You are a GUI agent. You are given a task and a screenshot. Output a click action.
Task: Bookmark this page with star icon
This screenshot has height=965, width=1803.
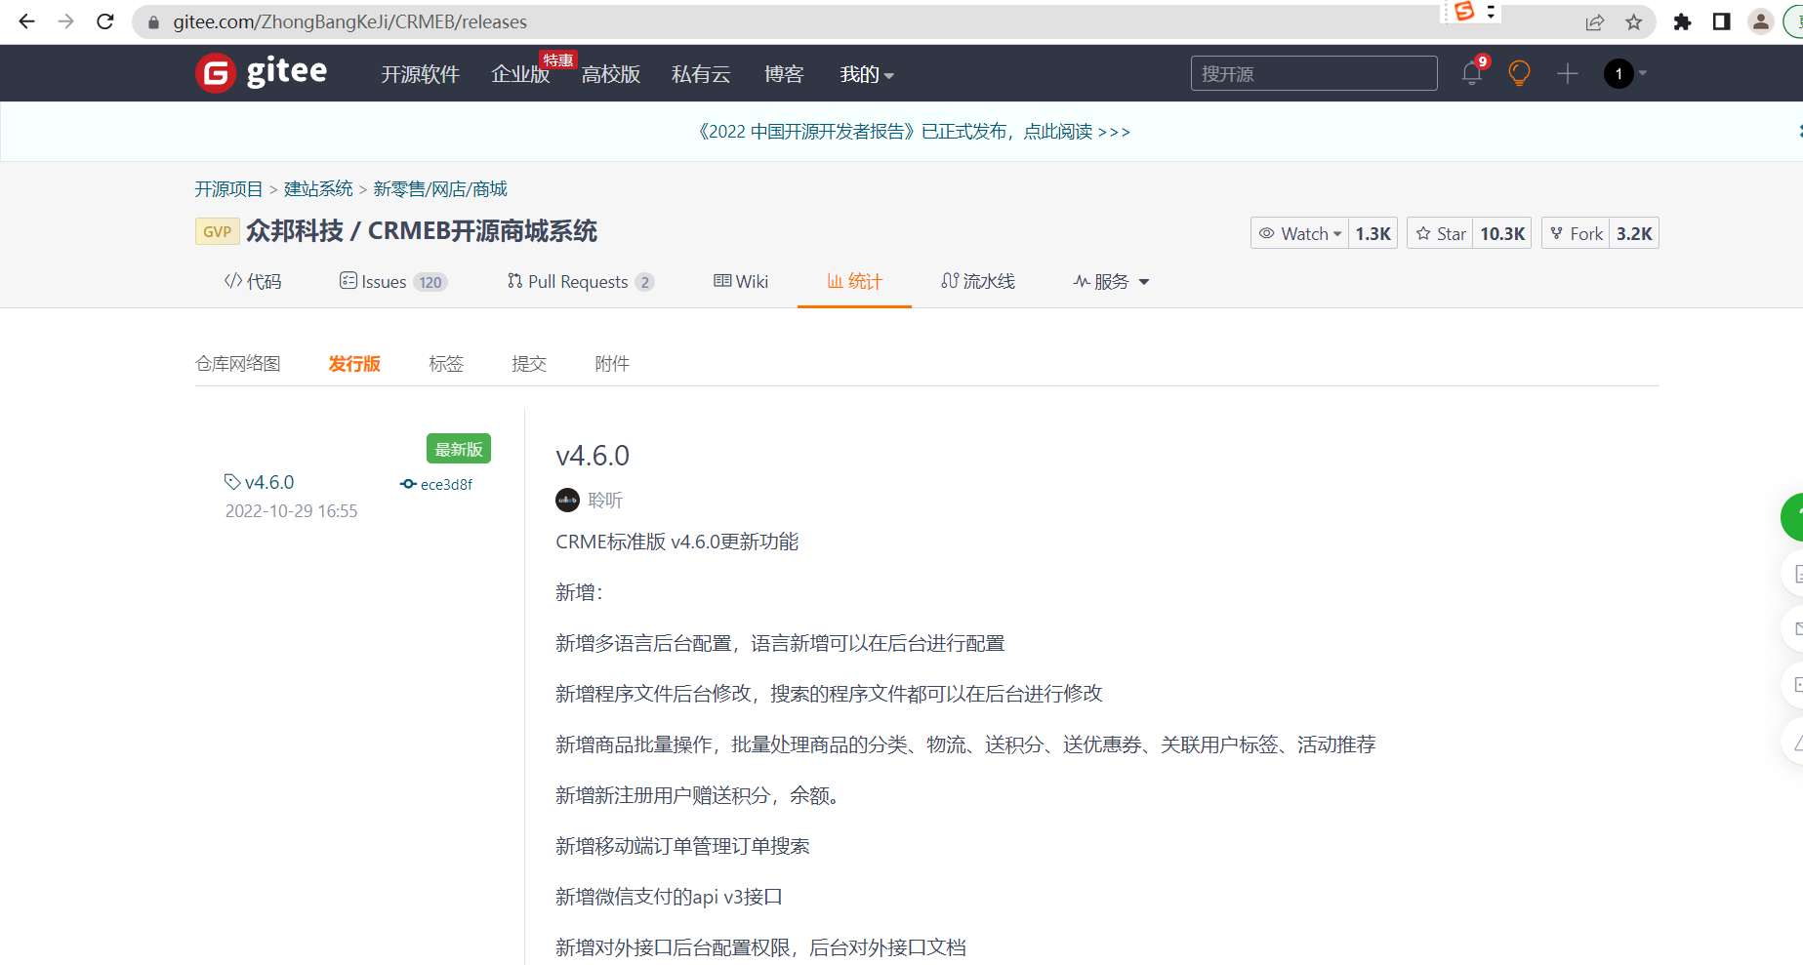click(1634, 22)
